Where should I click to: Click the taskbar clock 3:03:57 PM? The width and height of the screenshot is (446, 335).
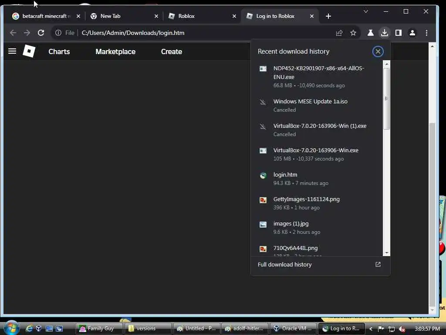click(427, 329)
